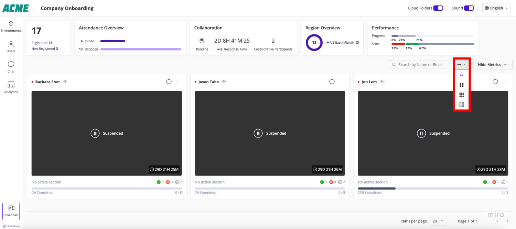Click Barbara Sher's completion progress bar
This screenshot has width=516, height=229.
(107, 188)
